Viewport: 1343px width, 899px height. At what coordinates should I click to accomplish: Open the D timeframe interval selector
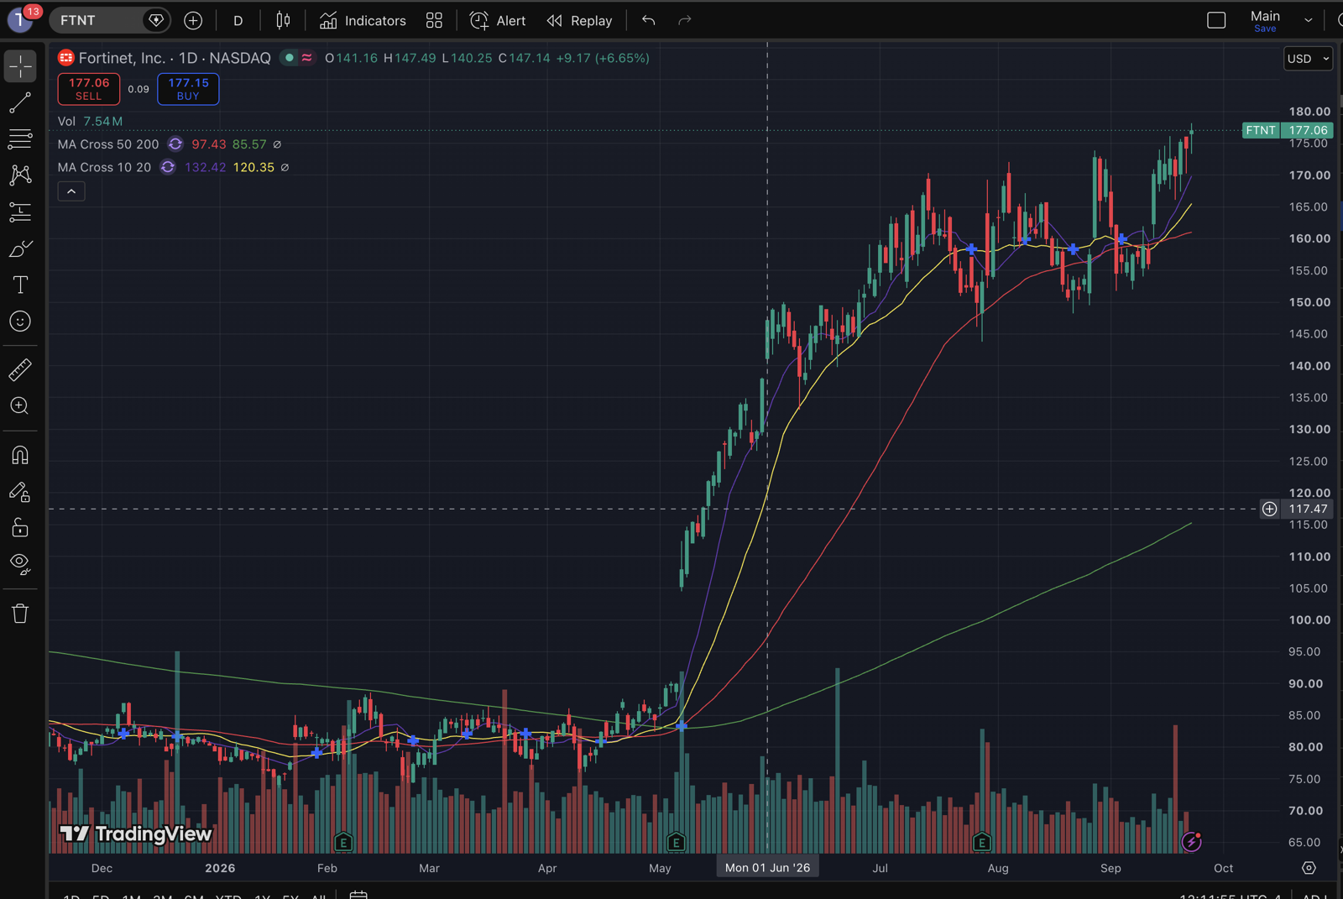click(x=238, y=20)
